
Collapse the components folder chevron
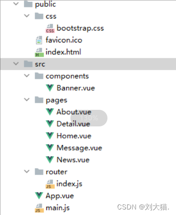pyautogui.click(x=27, y=76)
